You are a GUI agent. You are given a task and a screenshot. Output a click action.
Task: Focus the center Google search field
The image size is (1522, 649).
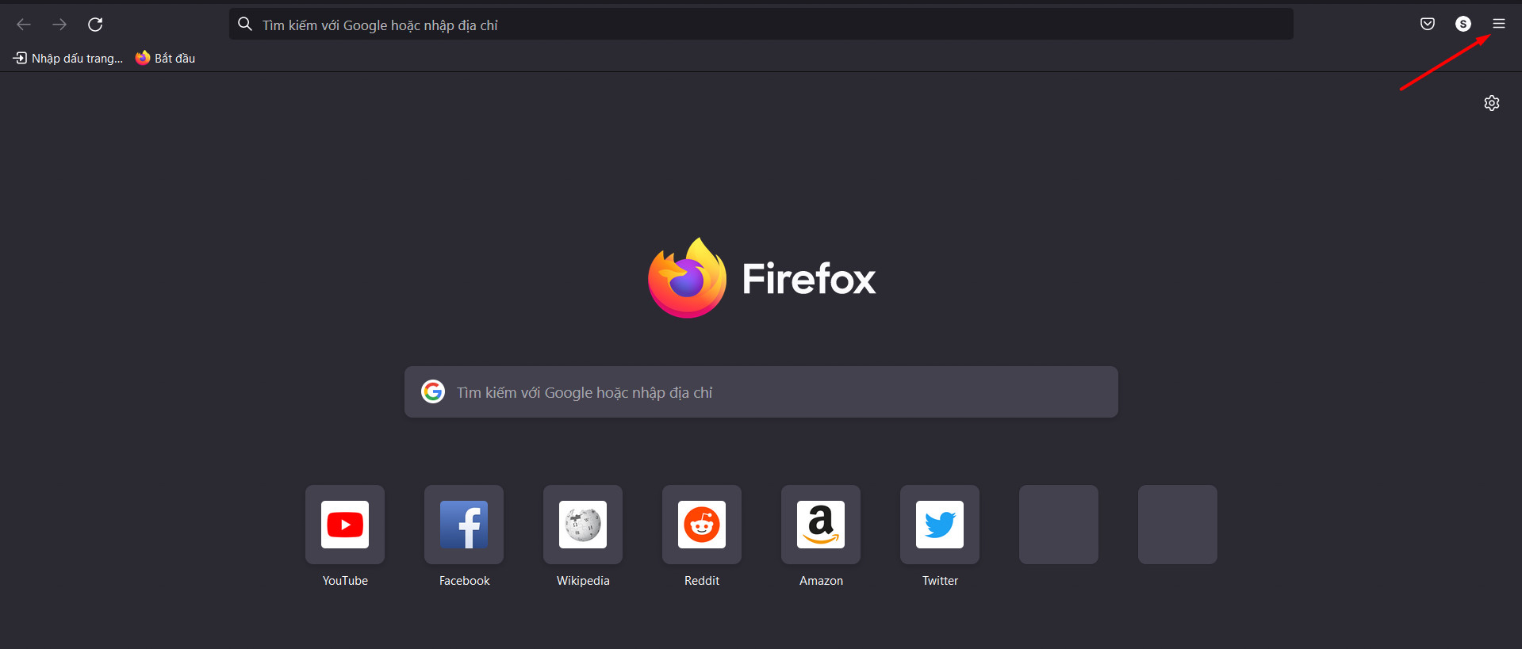761,391
